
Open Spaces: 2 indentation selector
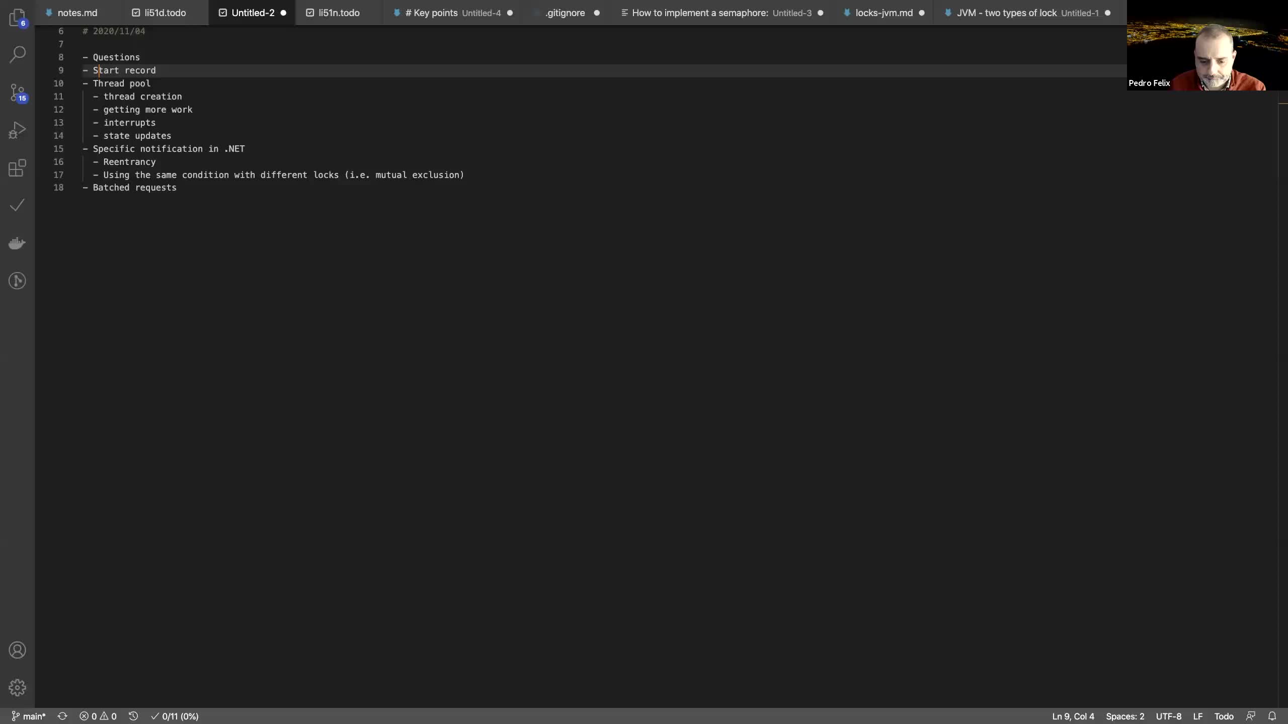(x=1124, y=716)
